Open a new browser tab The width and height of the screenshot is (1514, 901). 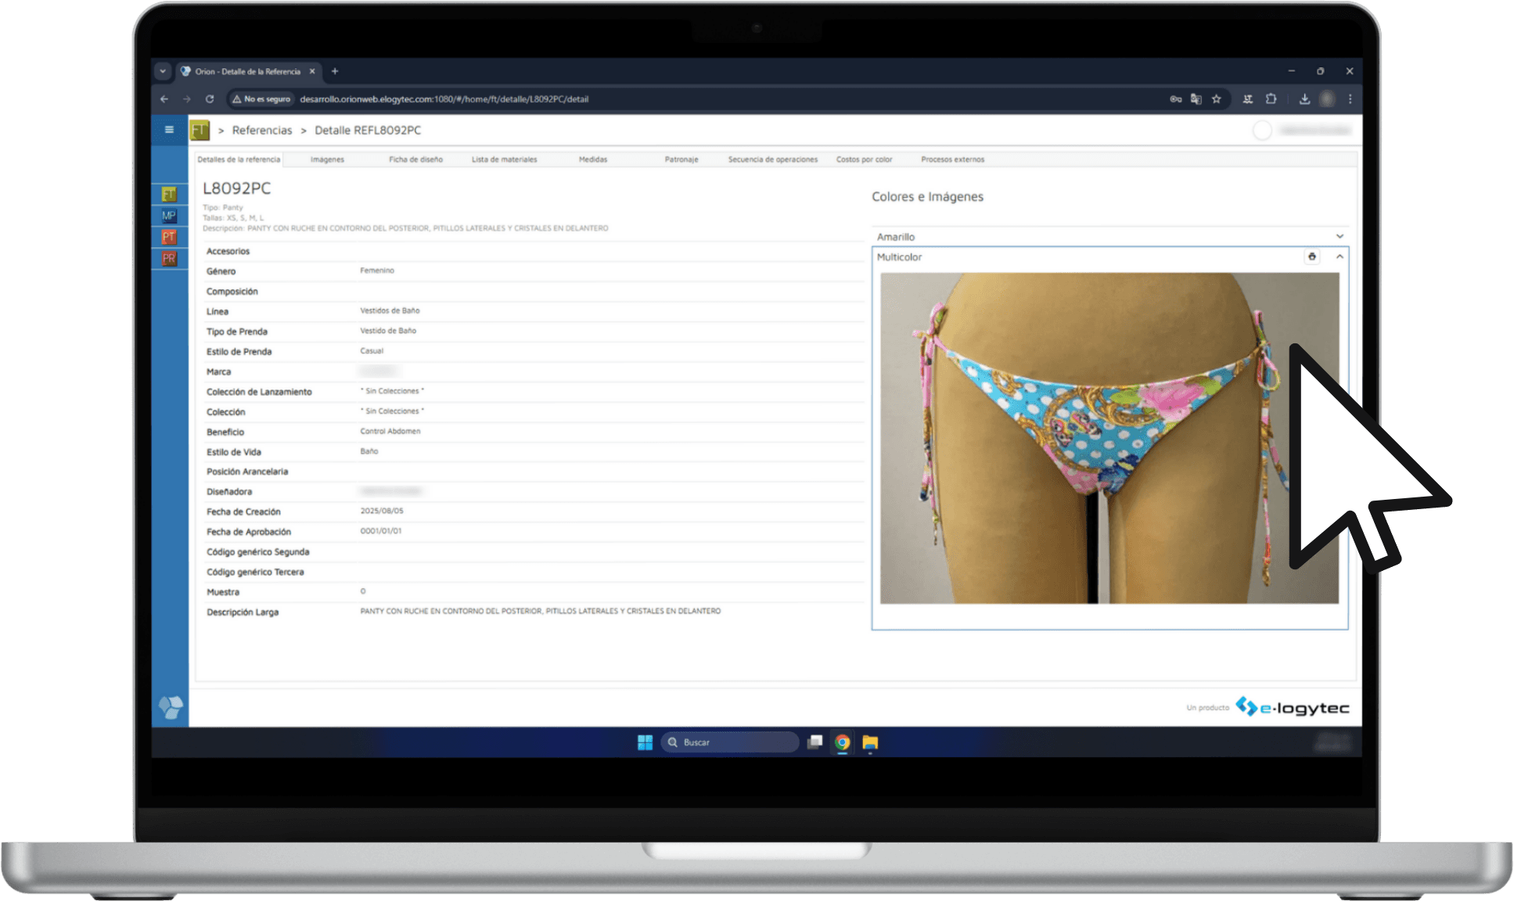(335, 71)
